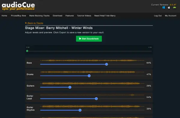Click the audioCue logo
The height and width of the screenshot is (118, 180).
[x=18, y=6]
